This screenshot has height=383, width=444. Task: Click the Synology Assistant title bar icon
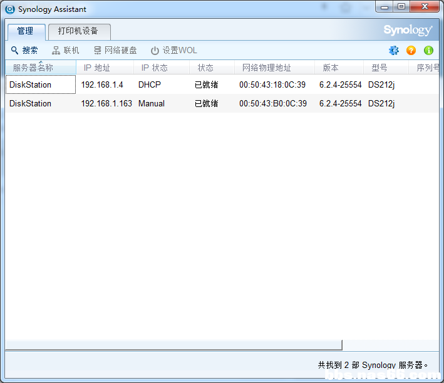point(10,9)
